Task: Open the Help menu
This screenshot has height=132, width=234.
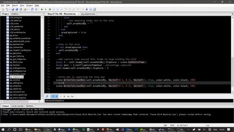Action: [x=37, y=5]
